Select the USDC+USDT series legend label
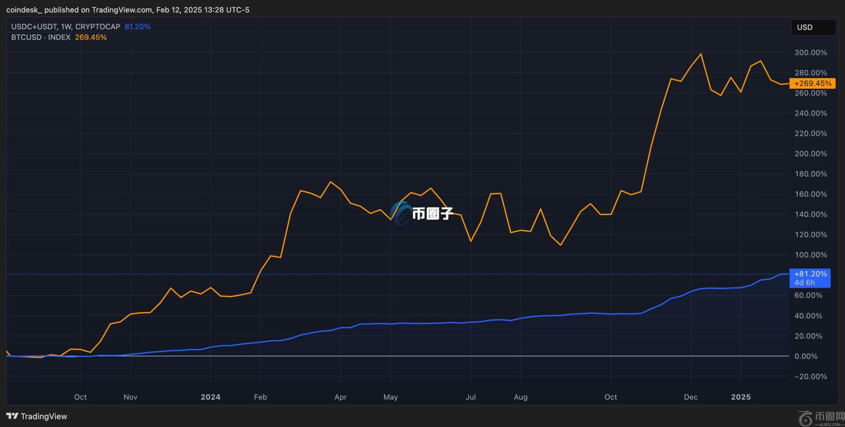Screen dimensions: 845x427 click(66, 27)
